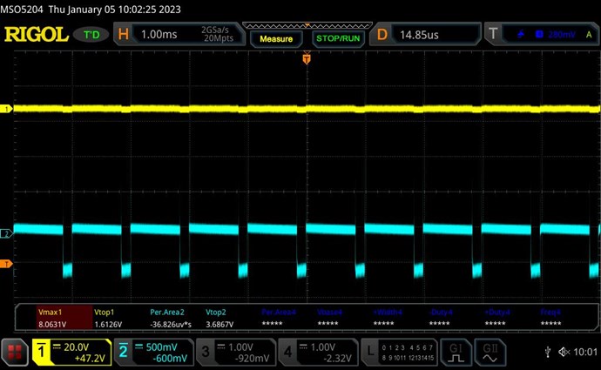Open the H horizontal timebase settings
This screenshot has width=601, height=370.
point(179,34)
